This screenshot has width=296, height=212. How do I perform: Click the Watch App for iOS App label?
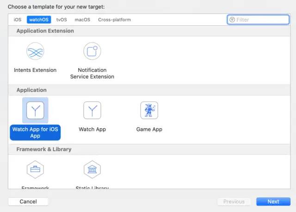point(35,132)
